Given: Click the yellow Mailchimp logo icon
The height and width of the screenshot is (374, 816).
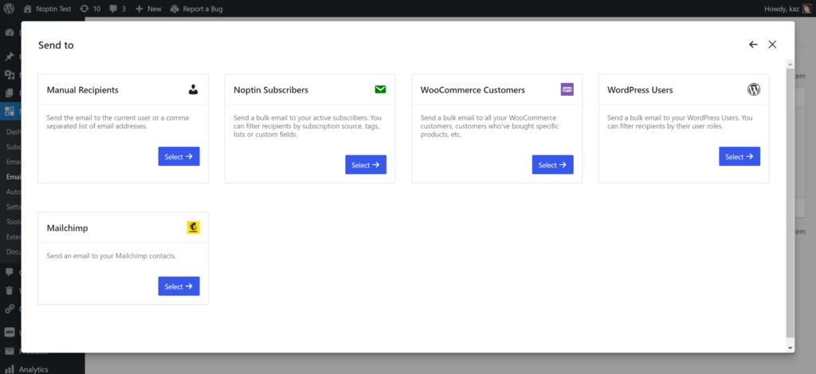Looking at the screenshot, I should (193, 228).
